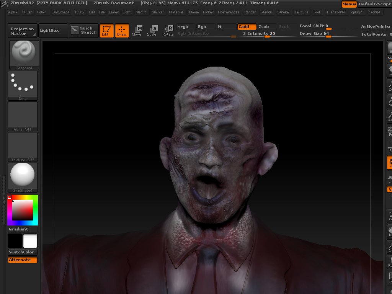Image resolution: width=392 pixels, height=294 pixels.
Task: Pick the Scale tool in top shelf
Action: pos(152,31)
